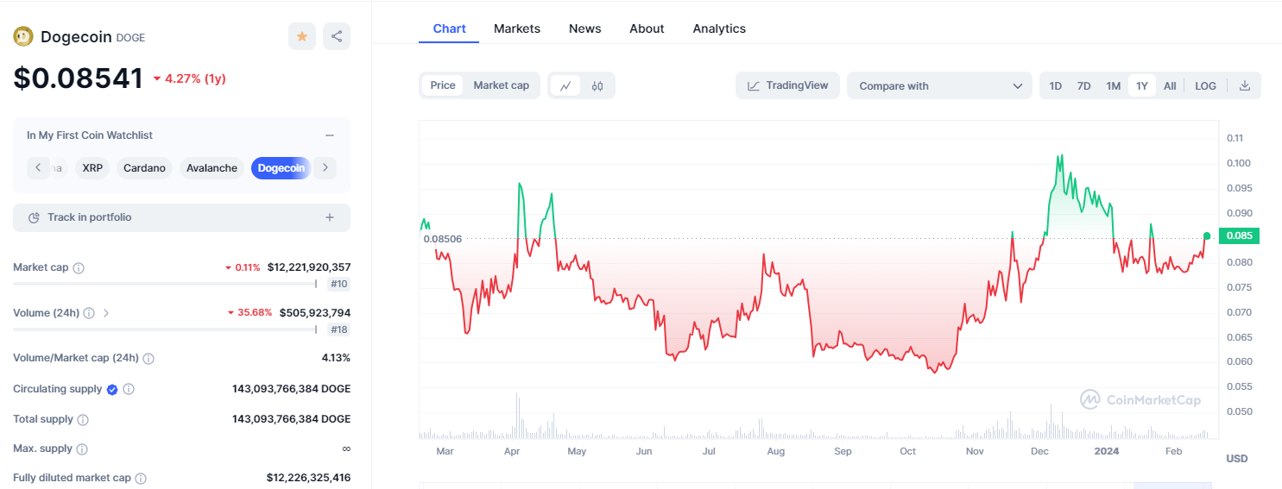Open the About tab
This screenshot has height=489, width=1282.
pyautogui.click(x=647, y=28)
